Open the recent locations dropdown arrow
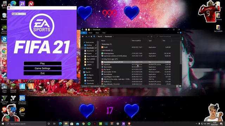Viewport: 225px width, 126px height. coord(89,36)
